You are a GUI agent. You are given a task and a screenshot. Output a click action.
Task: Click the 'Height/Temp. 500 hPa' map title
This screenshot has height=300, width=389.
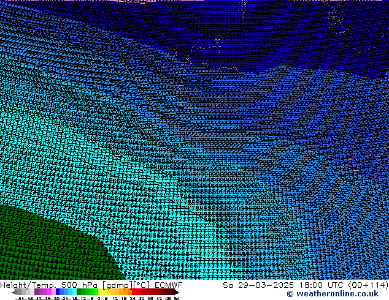click(50, 285)
